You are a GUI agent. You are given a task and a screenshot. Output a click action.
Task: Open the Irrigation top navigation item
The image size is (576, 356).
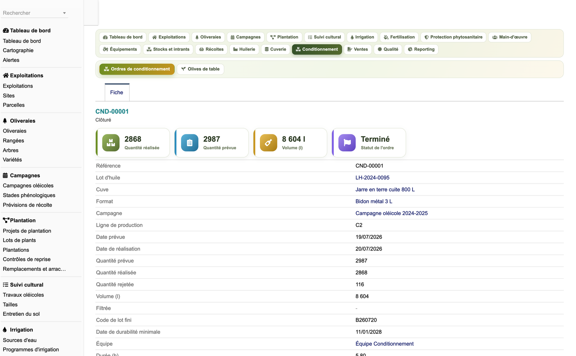tap(362, 37)
